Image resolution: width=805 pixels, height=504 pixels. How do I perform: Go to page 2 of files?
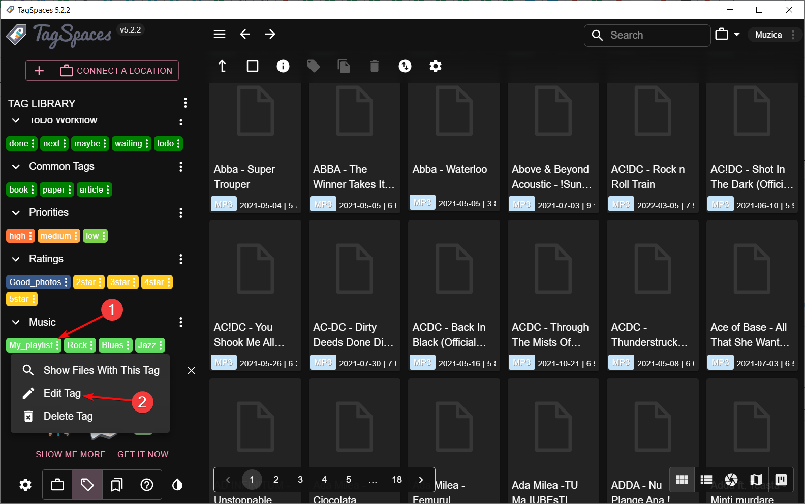[x=276, y=480]
